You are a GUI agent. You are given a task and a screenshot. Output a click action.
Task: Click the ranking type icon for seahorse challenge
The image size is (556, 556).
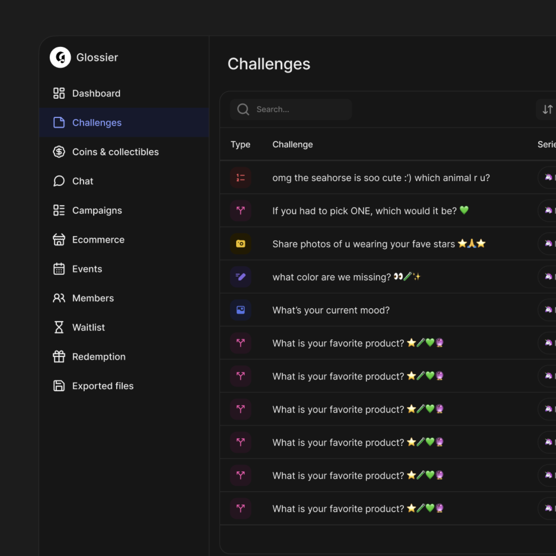click(x=241, y=178)
